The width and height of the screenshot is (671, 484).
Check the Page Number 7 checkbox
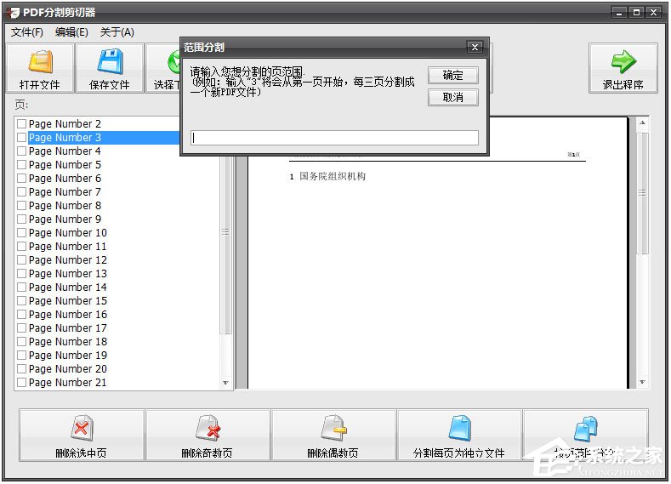[x=22, y=192]
